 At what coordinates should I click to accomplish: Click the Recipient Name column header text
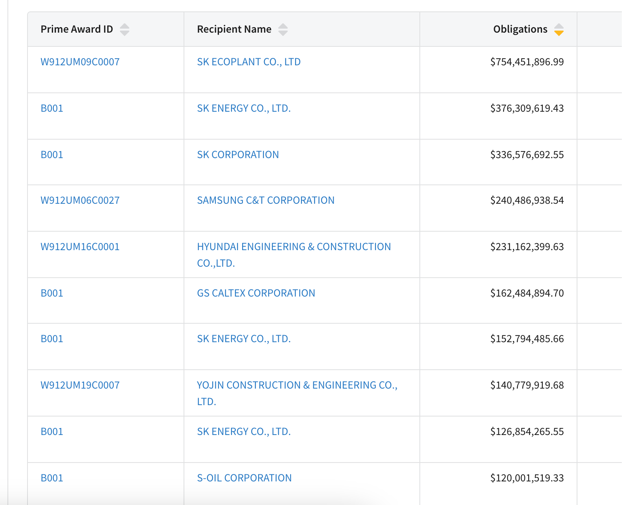[234, 29]
